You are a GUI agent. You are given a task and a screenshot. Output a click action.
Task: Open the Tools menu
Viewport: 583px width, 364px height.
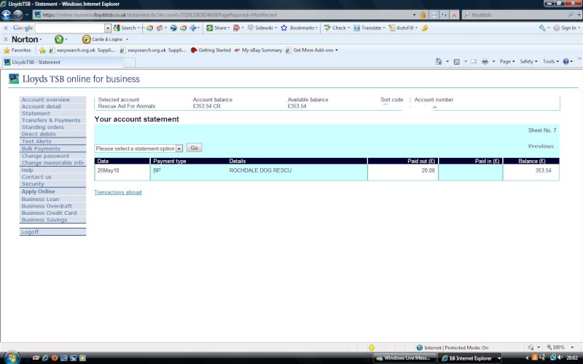click(550, 62)
